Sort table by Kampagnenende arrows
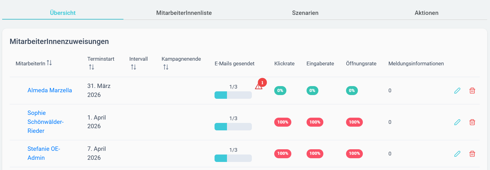This screenshot has height=170, width=490. click(x=166, y=67)
